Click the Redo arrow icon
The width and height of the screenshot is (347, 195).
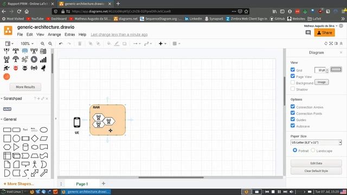point(69,44)
